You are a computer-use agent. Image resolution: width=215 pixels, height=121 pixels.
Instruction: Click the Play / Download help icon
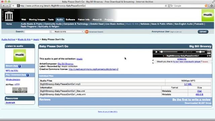pyautogui.click(x=28, y=75)
